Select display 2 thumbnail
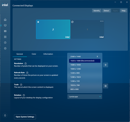Screen dimensions: 130x122 (x=53, y=29)
